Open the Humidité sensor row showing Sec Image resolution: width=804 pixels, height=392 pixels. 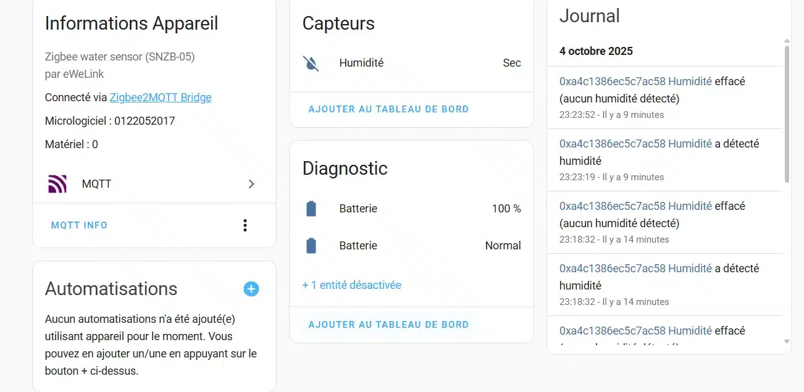click(411, 63)
